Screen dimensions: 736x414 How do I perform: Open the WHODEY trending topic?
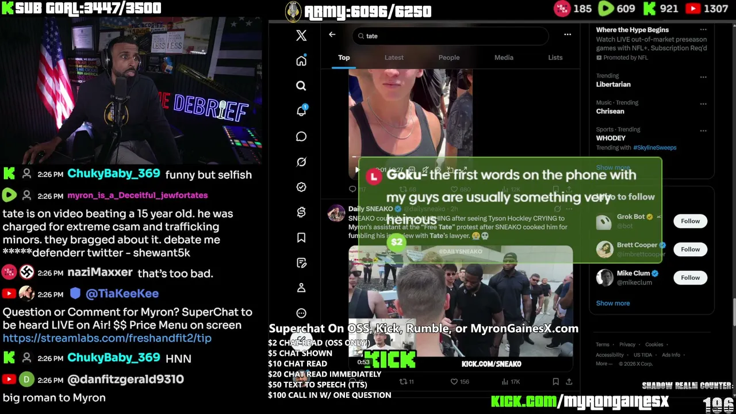click(611, 138)
